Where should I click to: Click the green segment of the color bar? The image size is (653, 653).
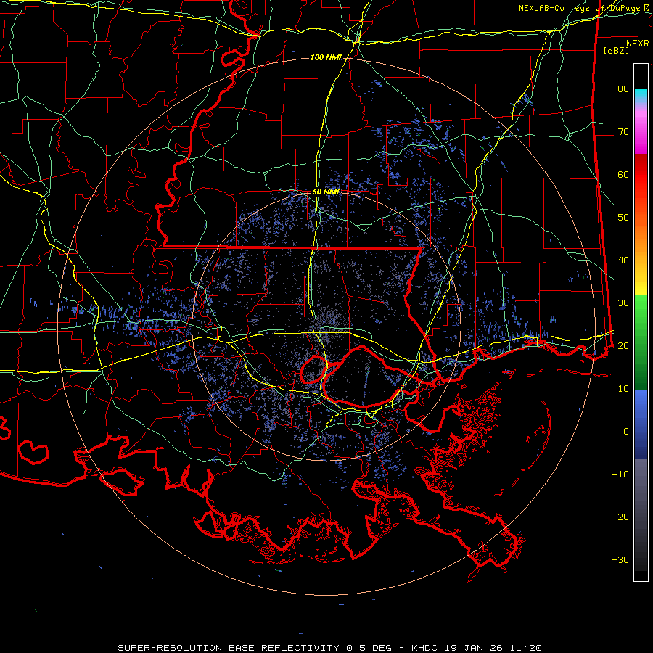pos(641,342)
